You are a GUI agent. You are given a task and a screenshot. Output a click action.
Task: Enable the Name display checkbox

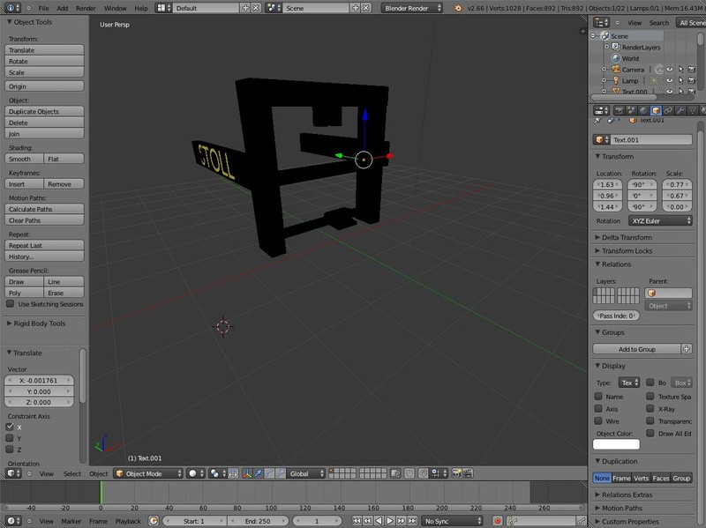[598, 397]
